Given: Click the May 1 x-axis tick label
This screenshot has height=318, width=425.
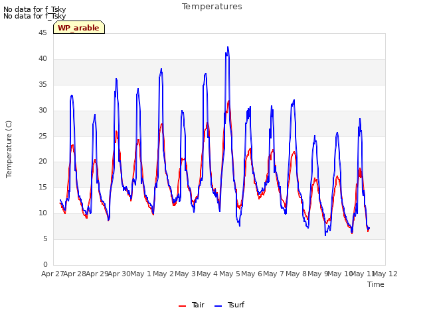Looking at the screenshot, I should (141, 274).
